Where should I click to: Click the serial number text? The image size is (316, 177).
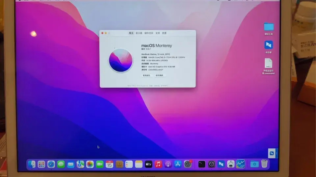156,70
